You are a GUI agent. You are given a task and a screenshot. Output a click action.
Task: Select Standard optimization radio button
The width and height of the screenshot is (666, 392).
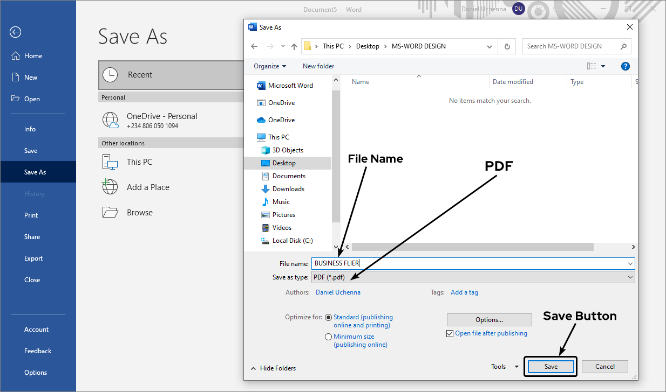click(x=329, y=318)
